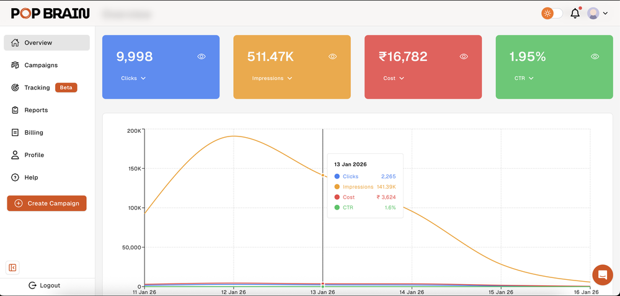Click the 511.47K impressions value
This screenshot has height=296, width=620.
click(271, 56)
